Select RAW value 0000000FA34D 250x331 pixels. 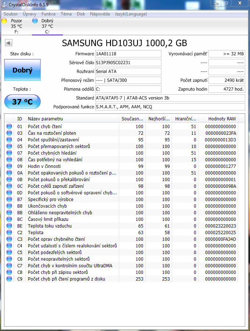click(221, 239)
